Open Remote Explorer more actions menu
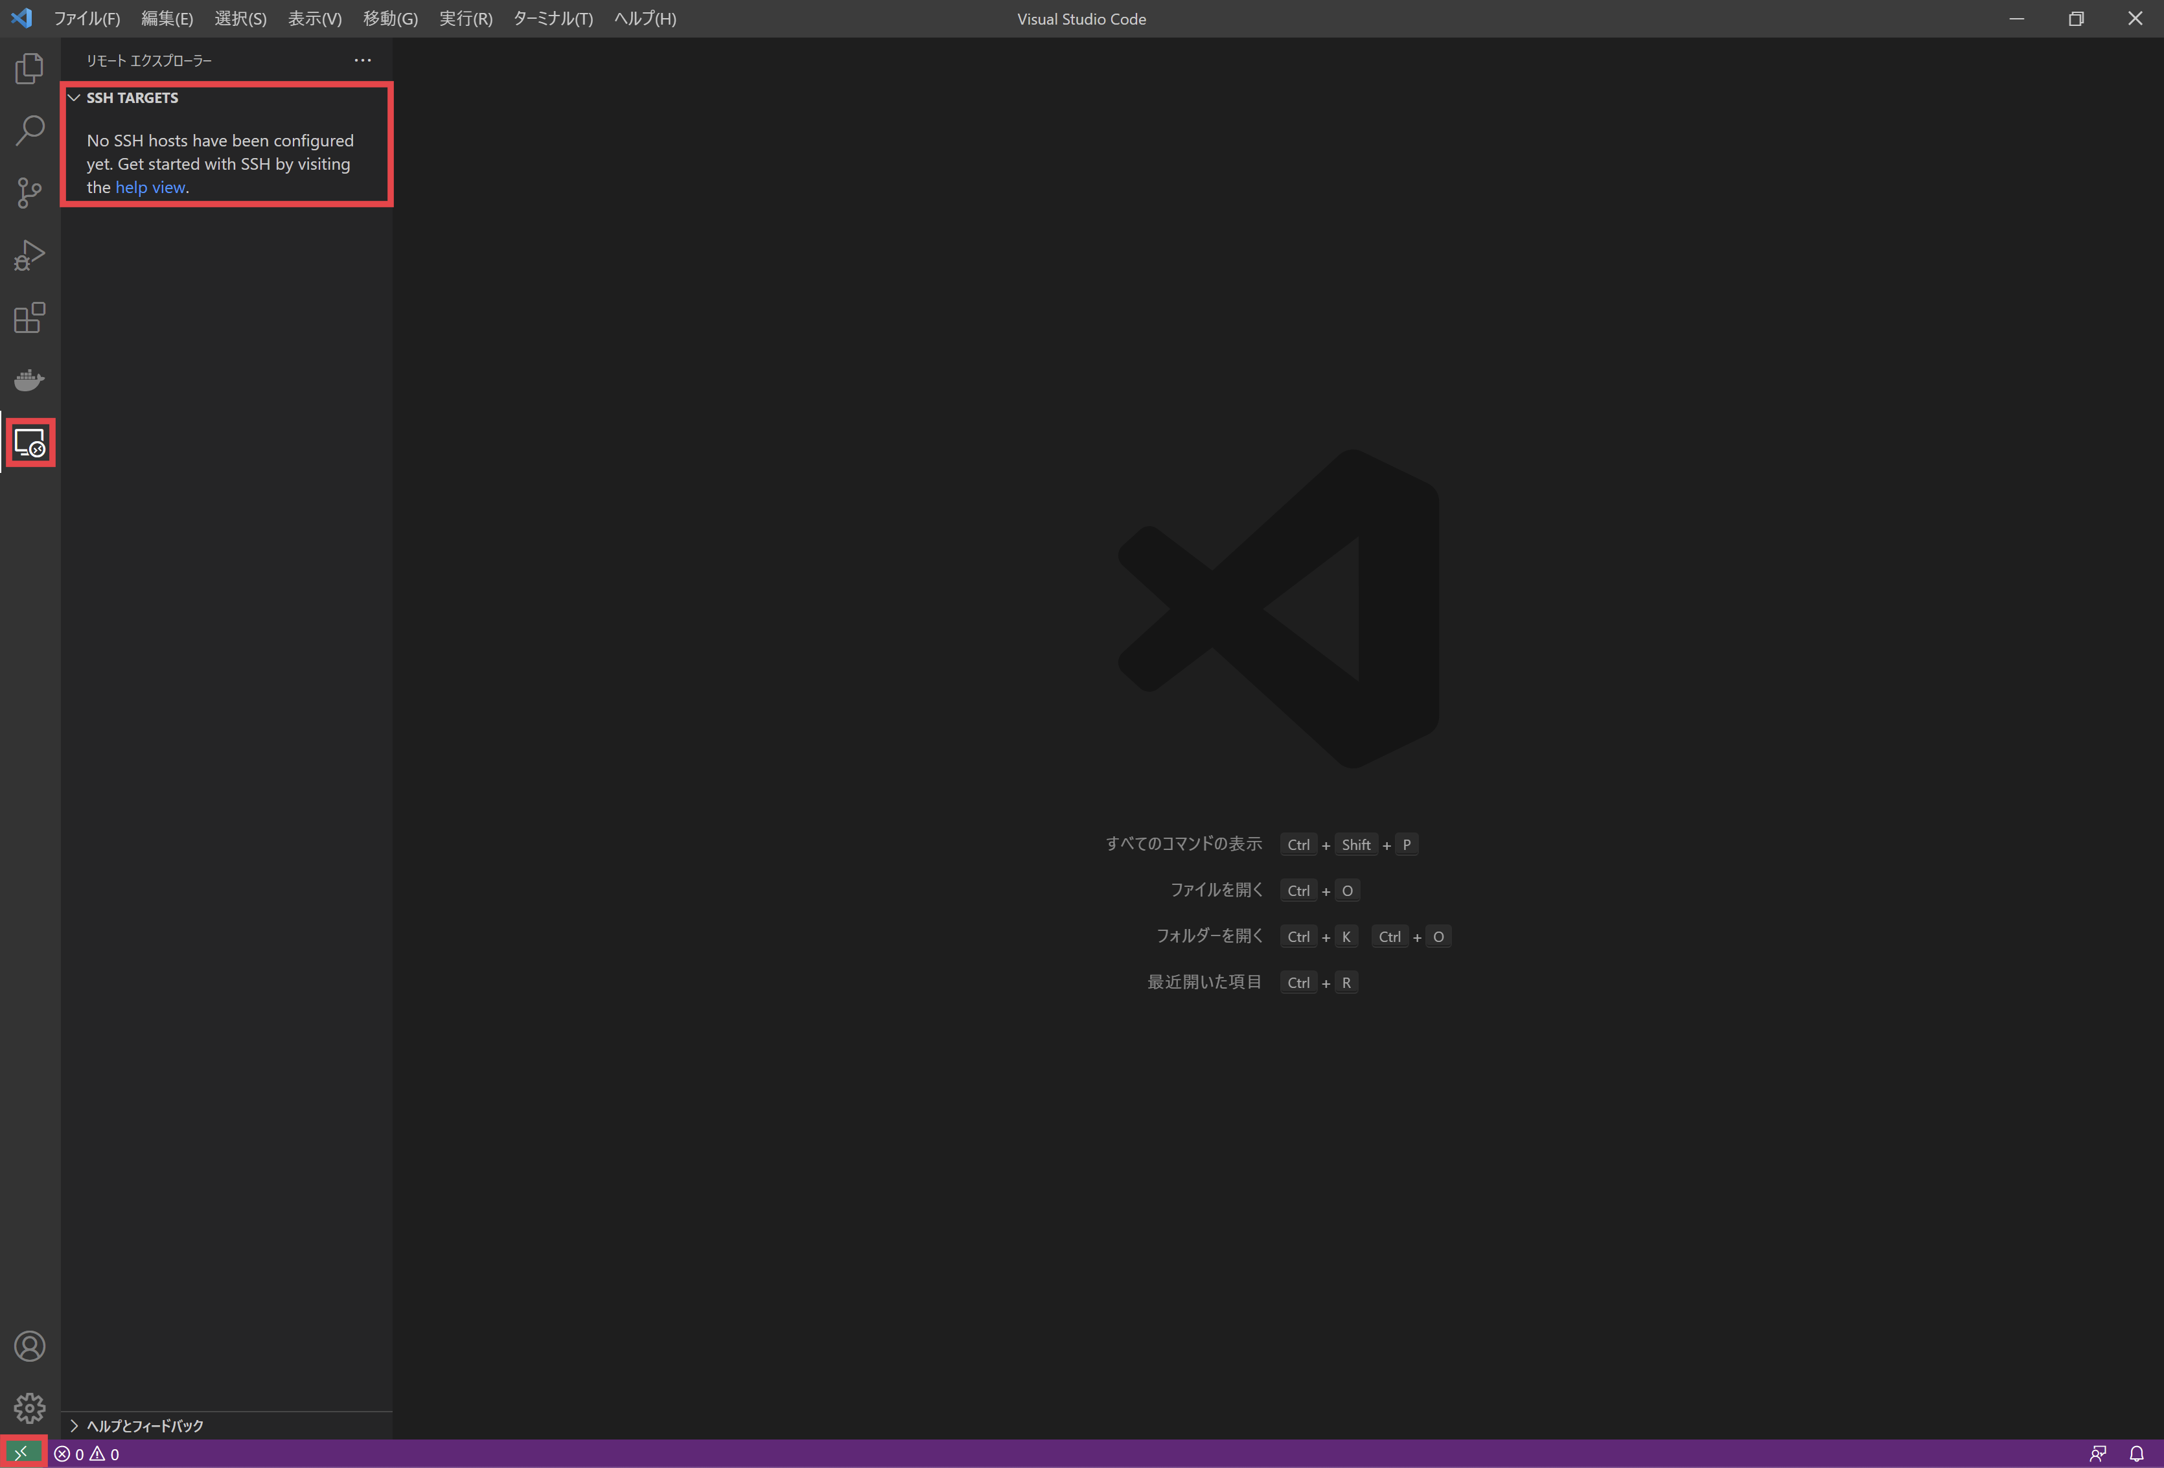 click(362, 60)
